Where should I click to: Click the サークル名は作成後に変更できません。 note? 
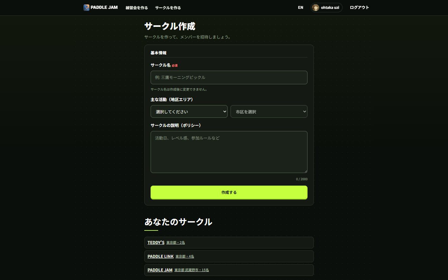pos(179,89)
